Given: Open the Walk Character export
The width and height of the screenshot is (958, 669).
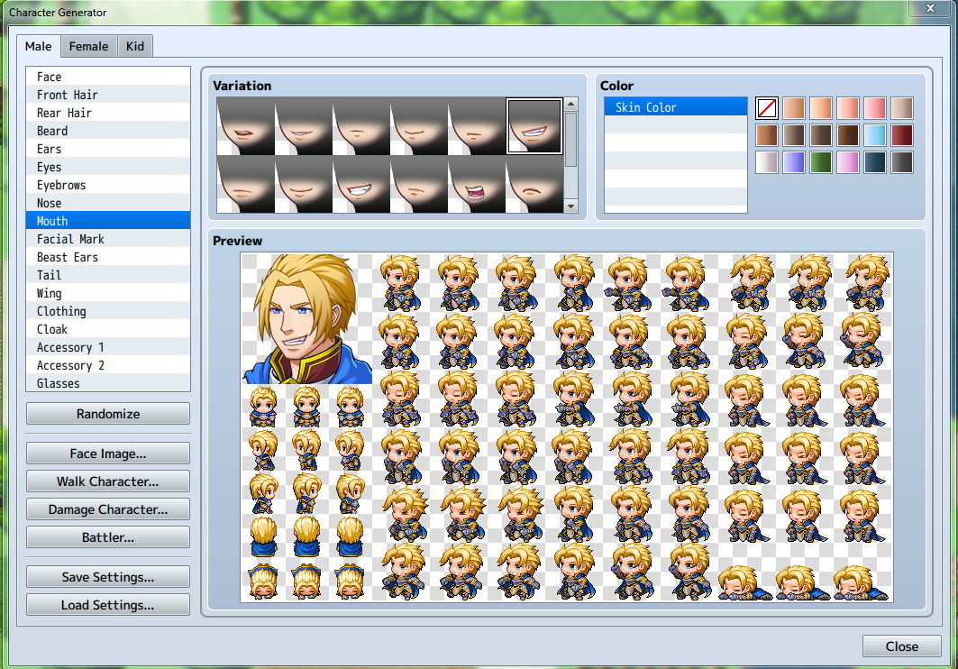Looking at the screenshot, I should tap(108, 481).
